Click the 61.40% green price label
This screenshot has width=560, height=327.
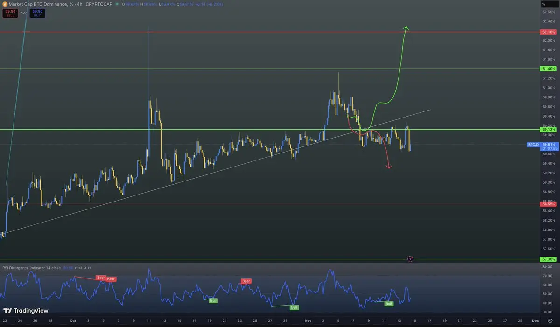(x=548, y=69)
